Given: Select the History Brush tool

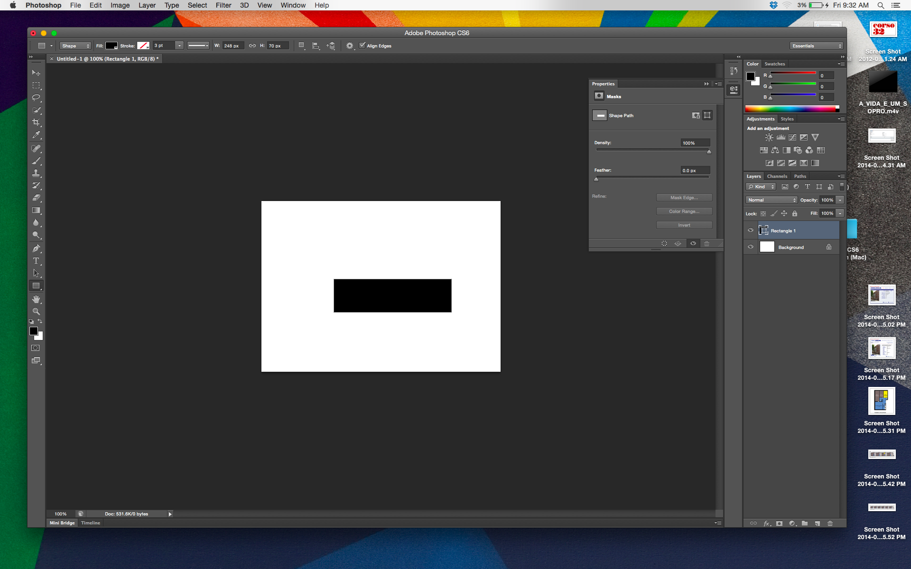Looking at the screenshot, I should click(36, 185).
